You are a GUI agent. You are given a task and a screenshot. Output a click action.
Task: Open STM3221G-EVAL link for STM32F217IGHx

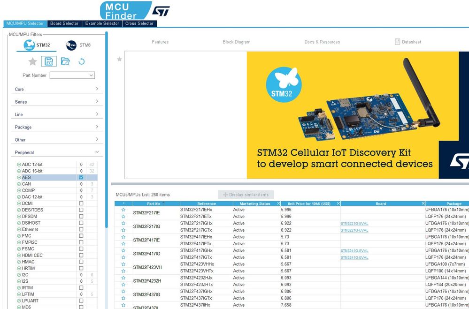pos(354,224)
